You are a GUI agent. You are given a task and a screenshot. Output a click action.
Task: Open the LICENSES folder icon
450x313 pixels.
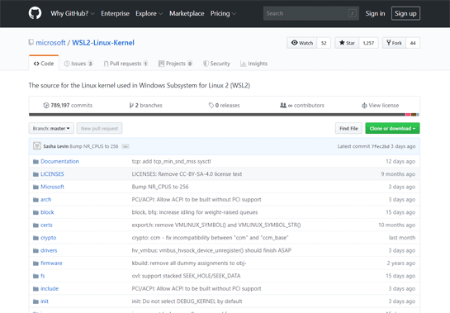tap(36, 174)
